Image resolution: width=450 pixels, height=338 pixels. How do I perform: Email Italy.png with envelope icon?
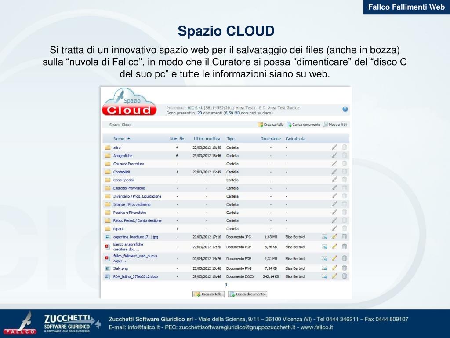(324, 268)
